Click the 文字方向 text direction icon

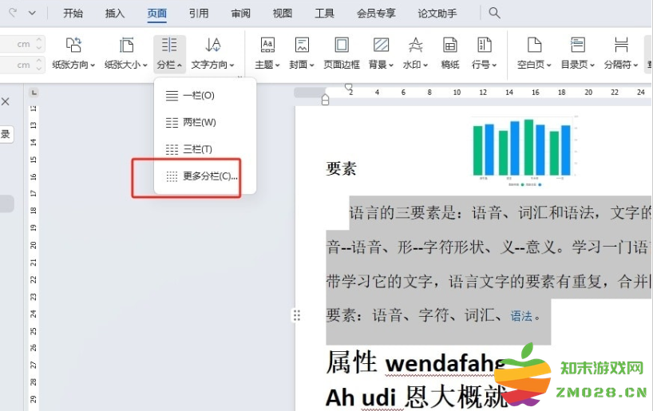[213, 45]
